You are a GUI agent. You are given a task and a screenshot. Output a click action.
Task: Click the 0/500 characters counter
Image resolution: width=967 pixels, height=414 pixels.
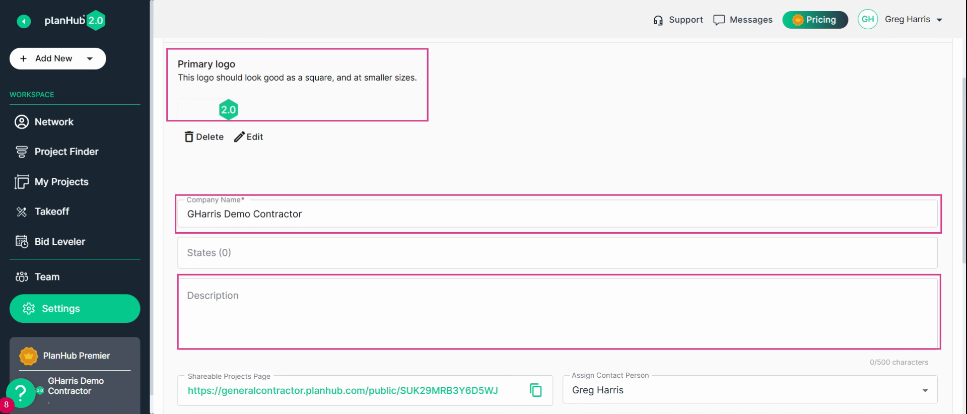(899, 362)
